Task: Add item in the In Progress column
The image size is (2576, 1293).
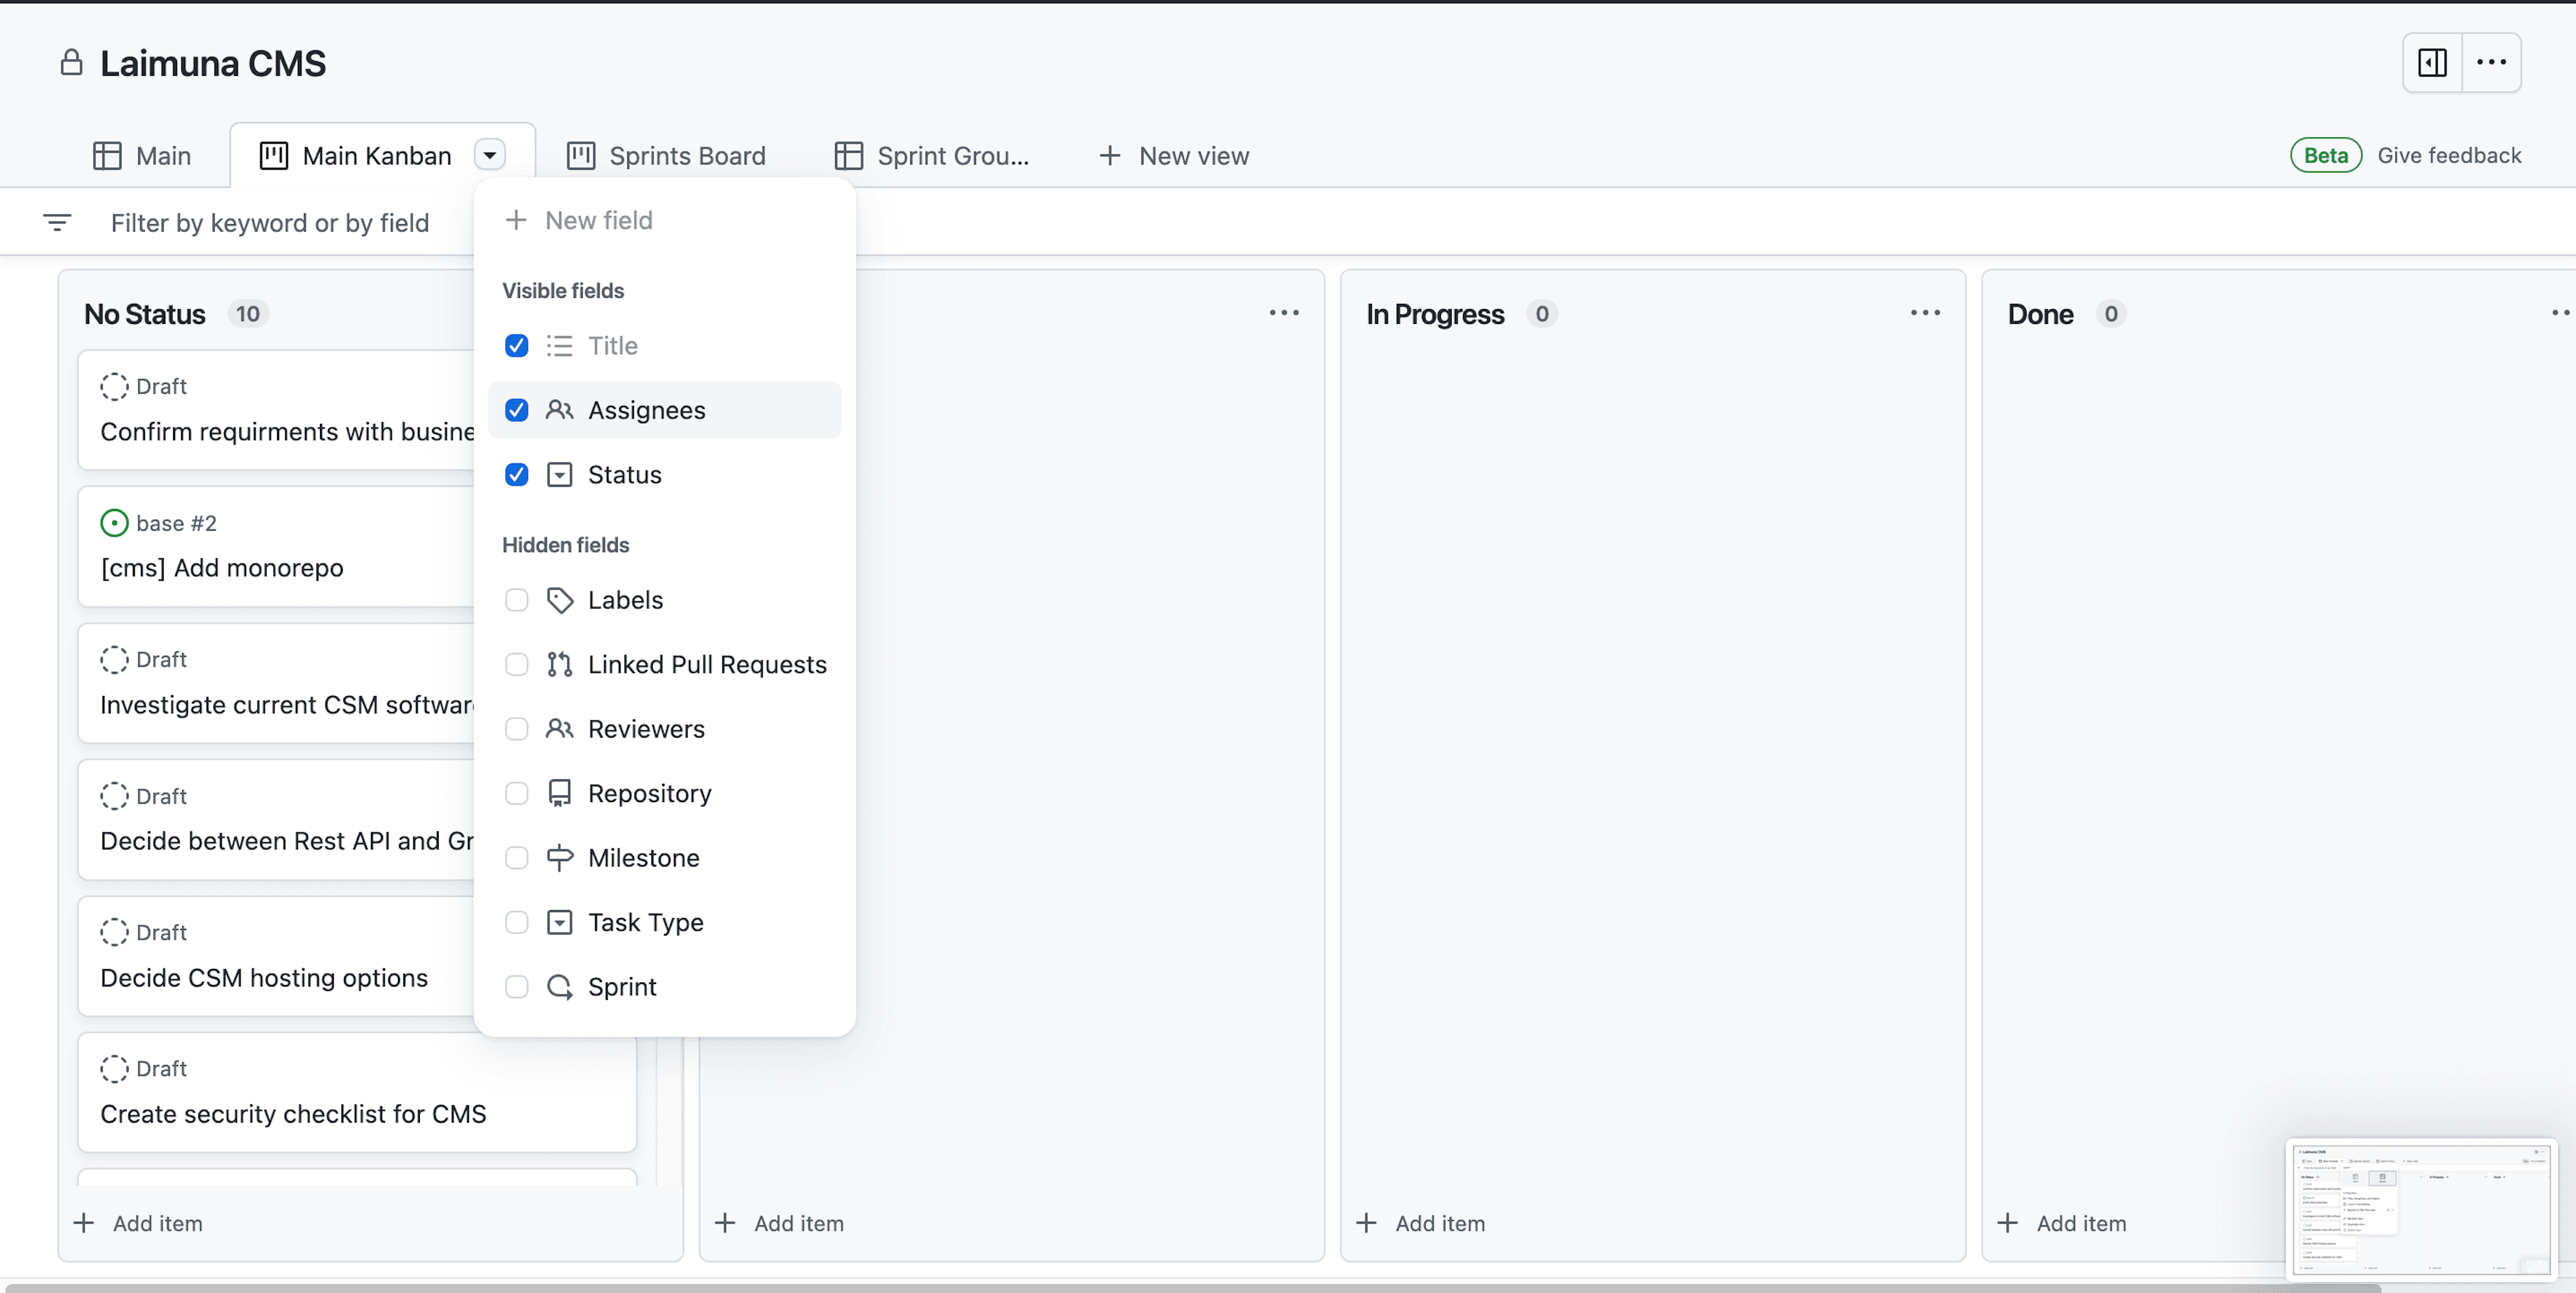Action: pyautogui.click(x=1421, y=1223)
